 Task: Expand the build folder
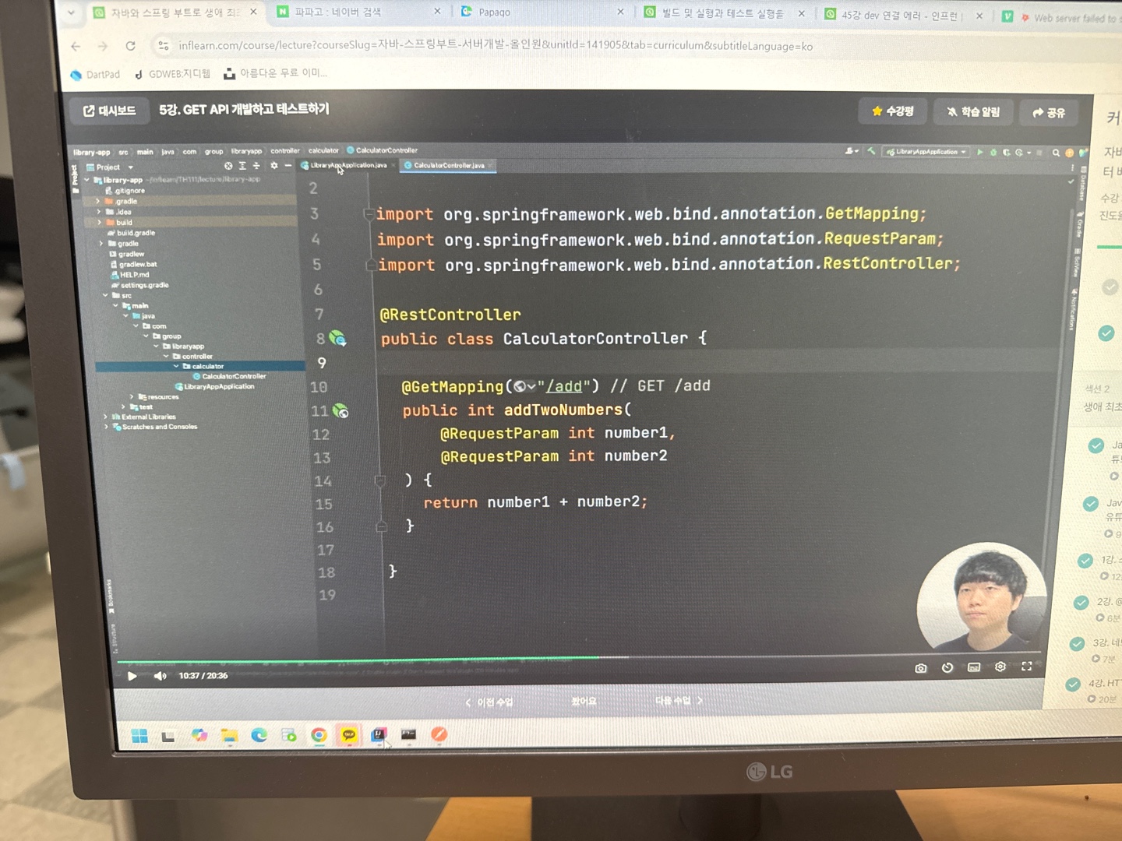pos(99,223)
